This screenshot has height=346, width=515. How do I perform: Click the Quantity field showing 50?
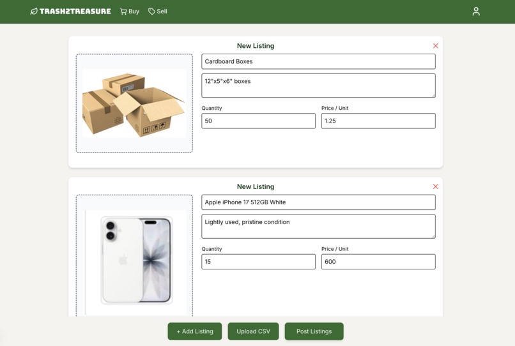258,121
